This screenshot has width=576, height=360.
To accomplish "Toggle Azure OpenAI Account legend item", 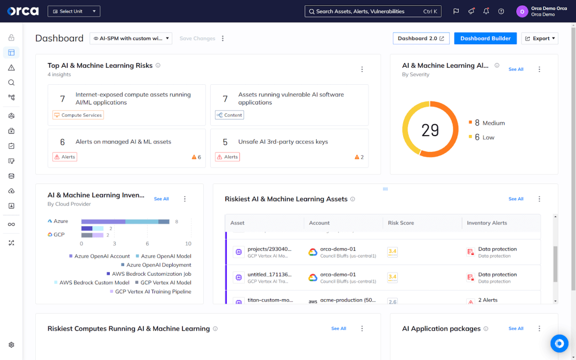I will pyautogui.click(x=99, y=256).
